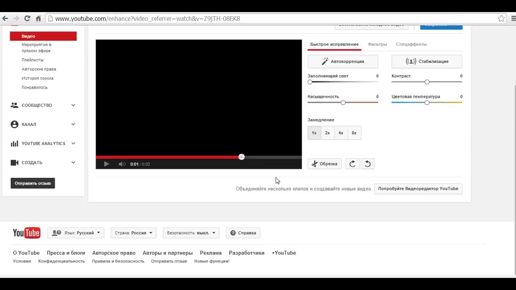Open the Язык: Русский dropdown
Screen dimensions: 516x290
(x=76, y=233)
